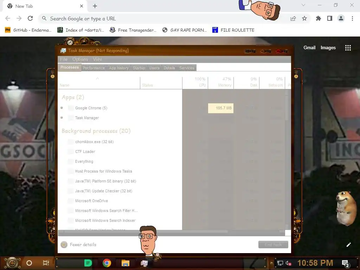Open Cortana circle on the taskbar

point(29,263)
